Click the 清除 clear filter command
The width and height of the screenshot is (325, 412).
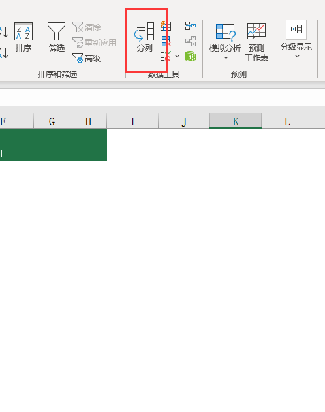pyautogui.click(x=87, y=27)
